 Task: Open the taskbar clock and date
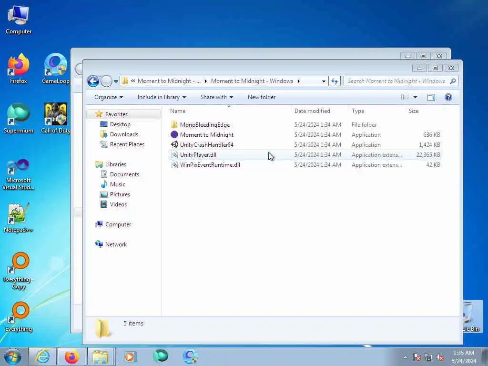pos(464,357)
